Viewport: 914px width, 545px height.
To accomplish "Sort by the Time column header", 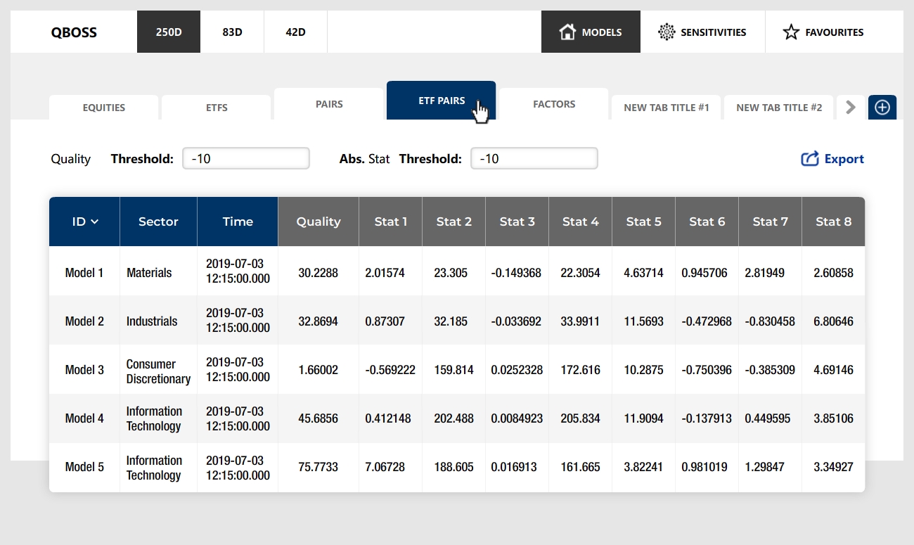I will pos(238,222).
